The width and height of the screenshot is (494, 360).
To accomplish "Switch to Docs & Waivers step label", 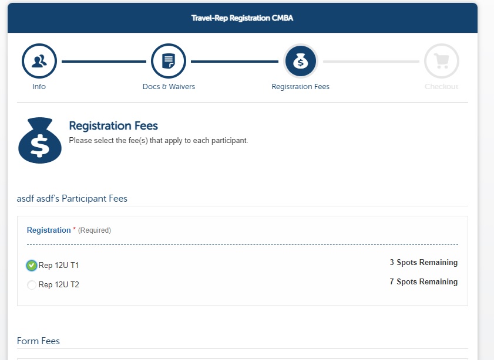I will tap(169, 86).
